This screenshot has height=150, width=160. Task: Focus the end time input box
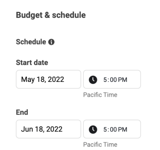tap(112, 129)
